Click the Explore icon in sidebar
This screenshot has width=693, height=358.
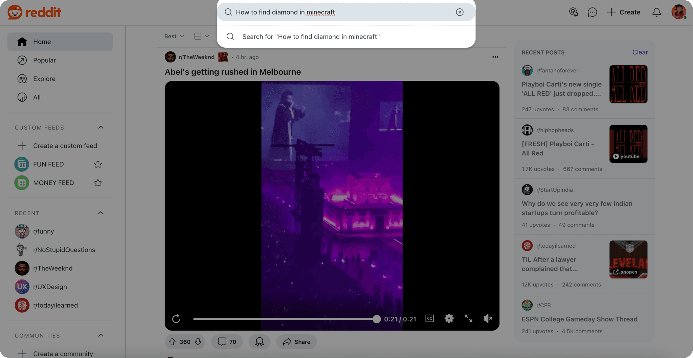(x=22, y=79)
